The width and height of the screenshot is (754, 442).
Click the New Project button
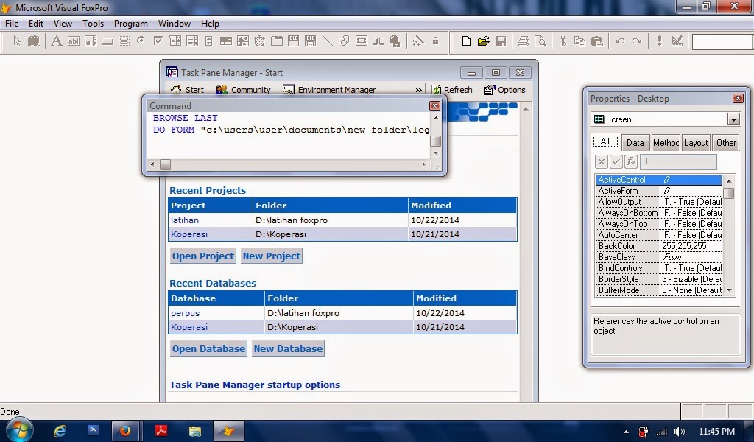271,256
